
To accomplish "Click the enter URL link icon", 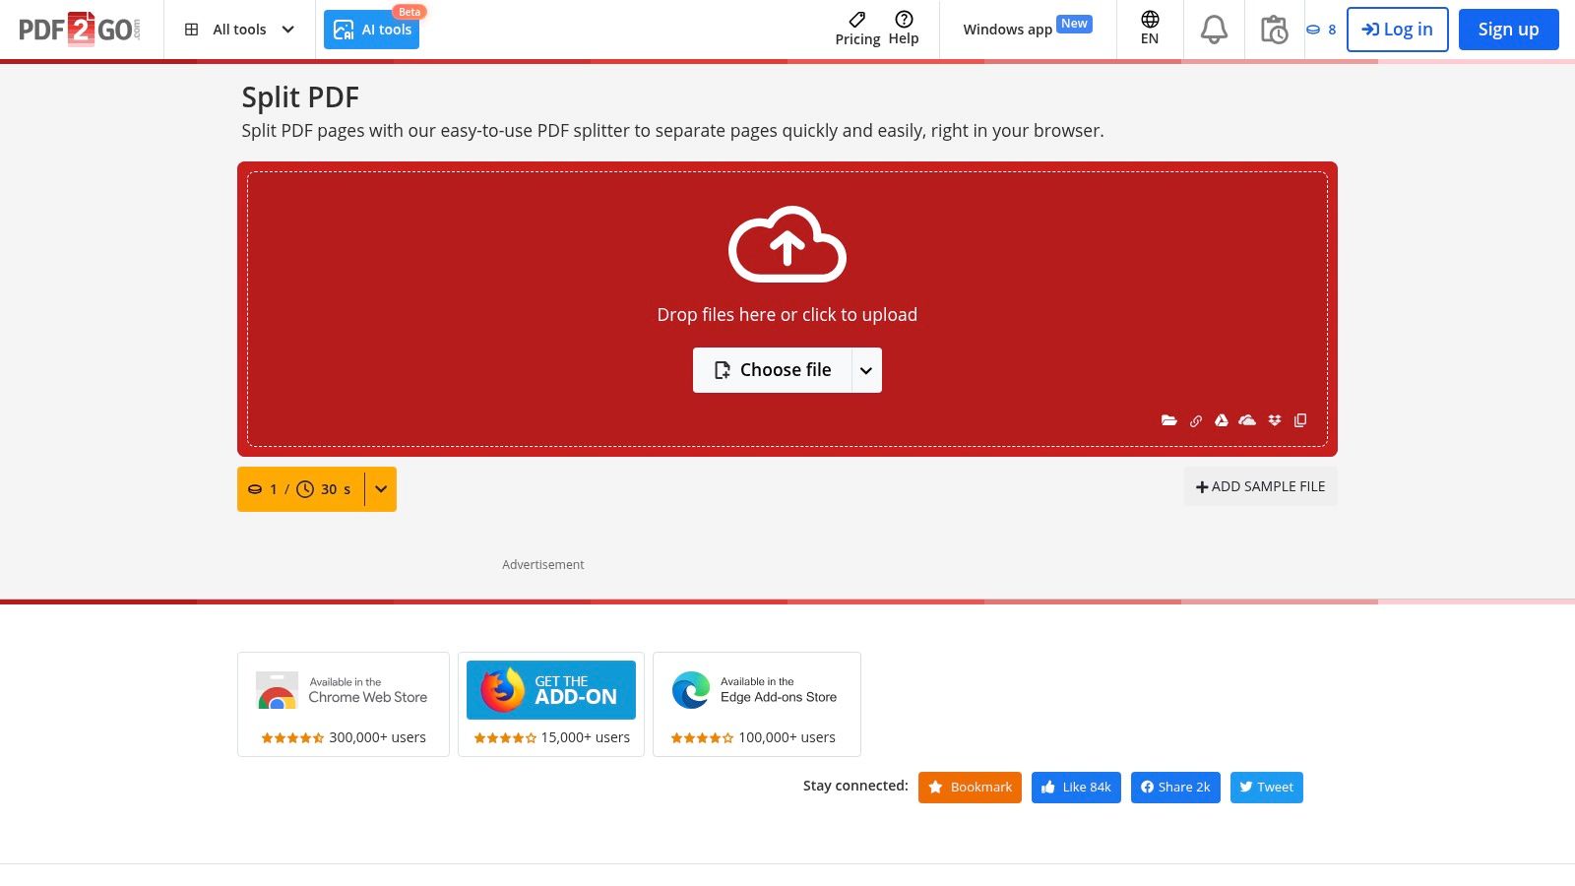I will [x=1195, y=420].
